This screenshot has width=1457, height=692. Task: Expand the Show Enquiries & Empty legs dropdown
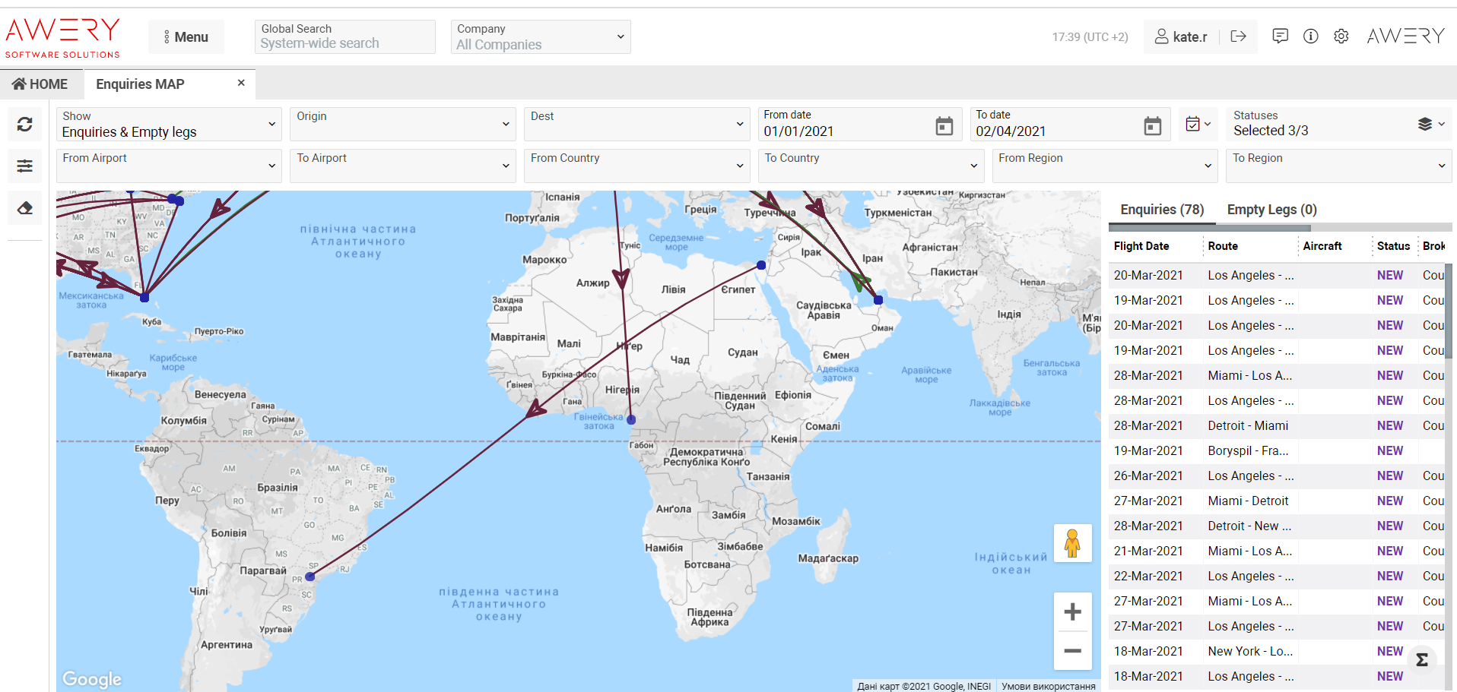point(168,125)
